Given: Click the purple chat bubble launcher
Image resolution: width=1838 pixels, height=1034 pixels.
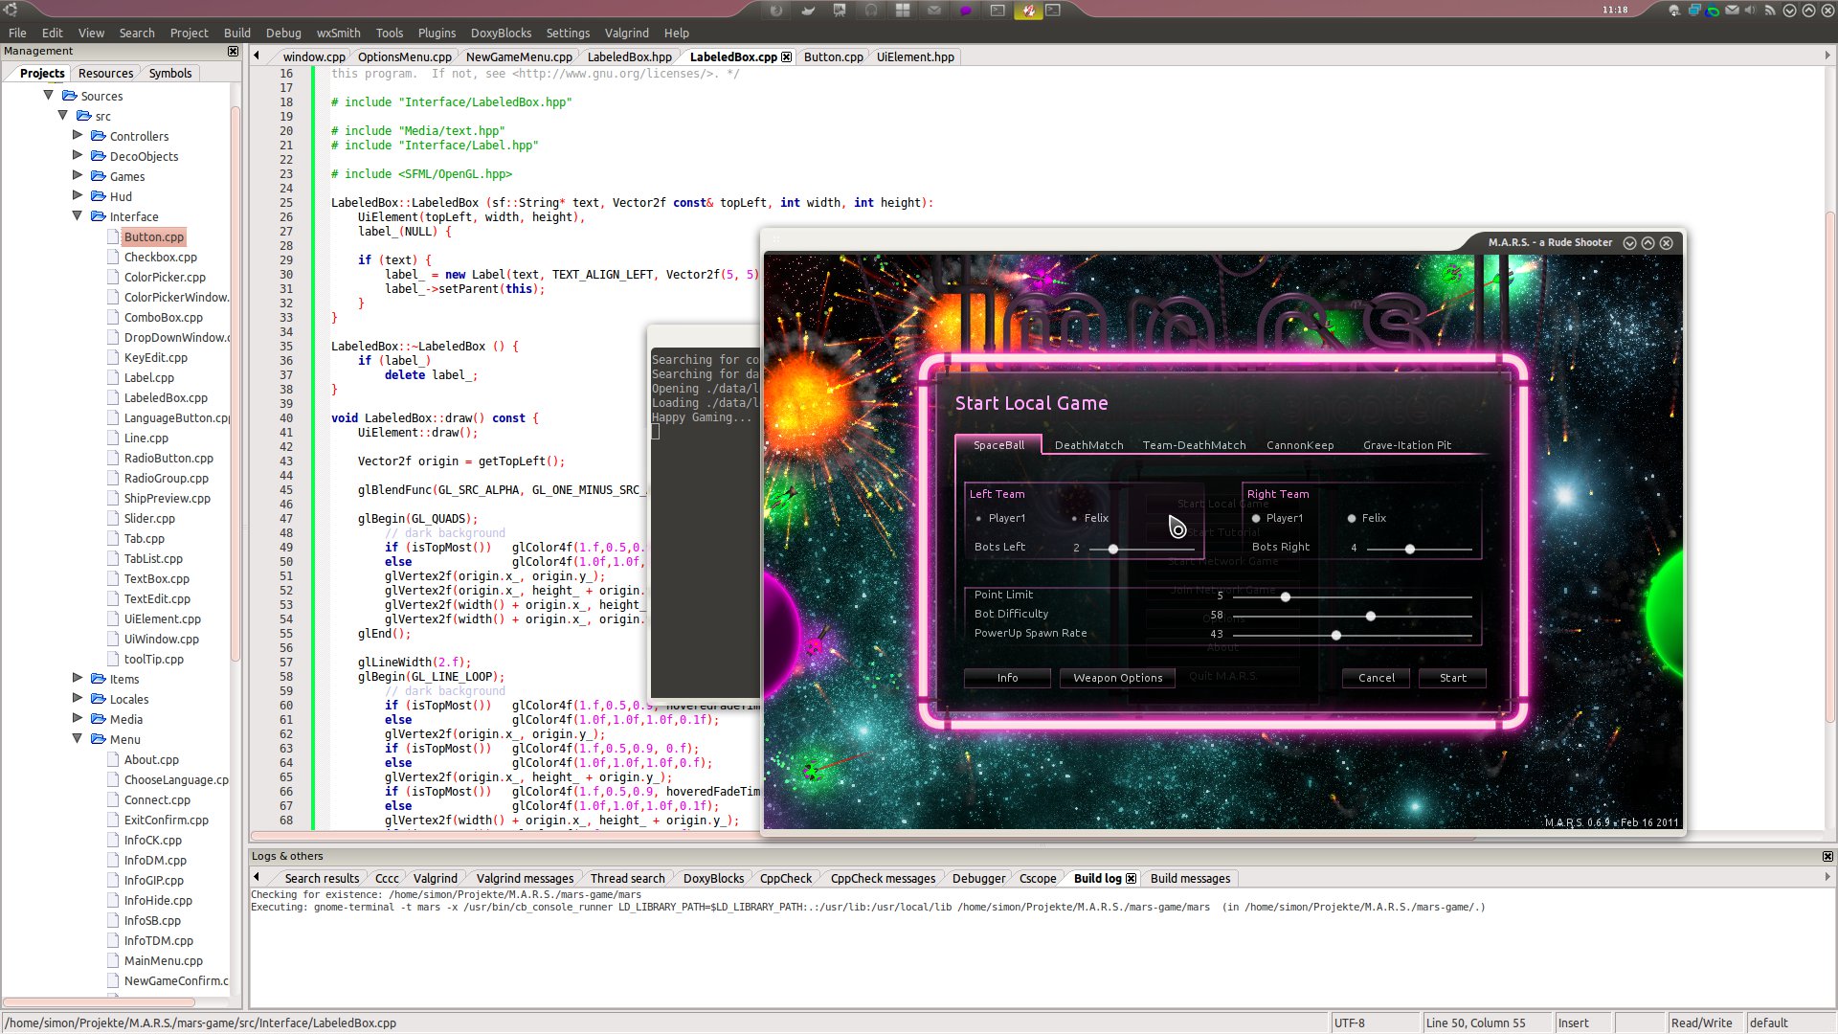Looking at the screenshot, I should [x=965, y=11].
